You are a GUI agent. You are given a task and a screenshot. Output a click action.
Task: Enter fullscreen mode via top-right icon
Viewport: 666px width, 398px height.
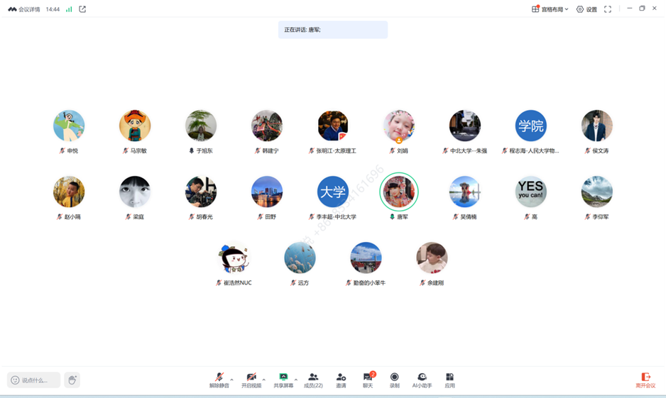(608, 9)
